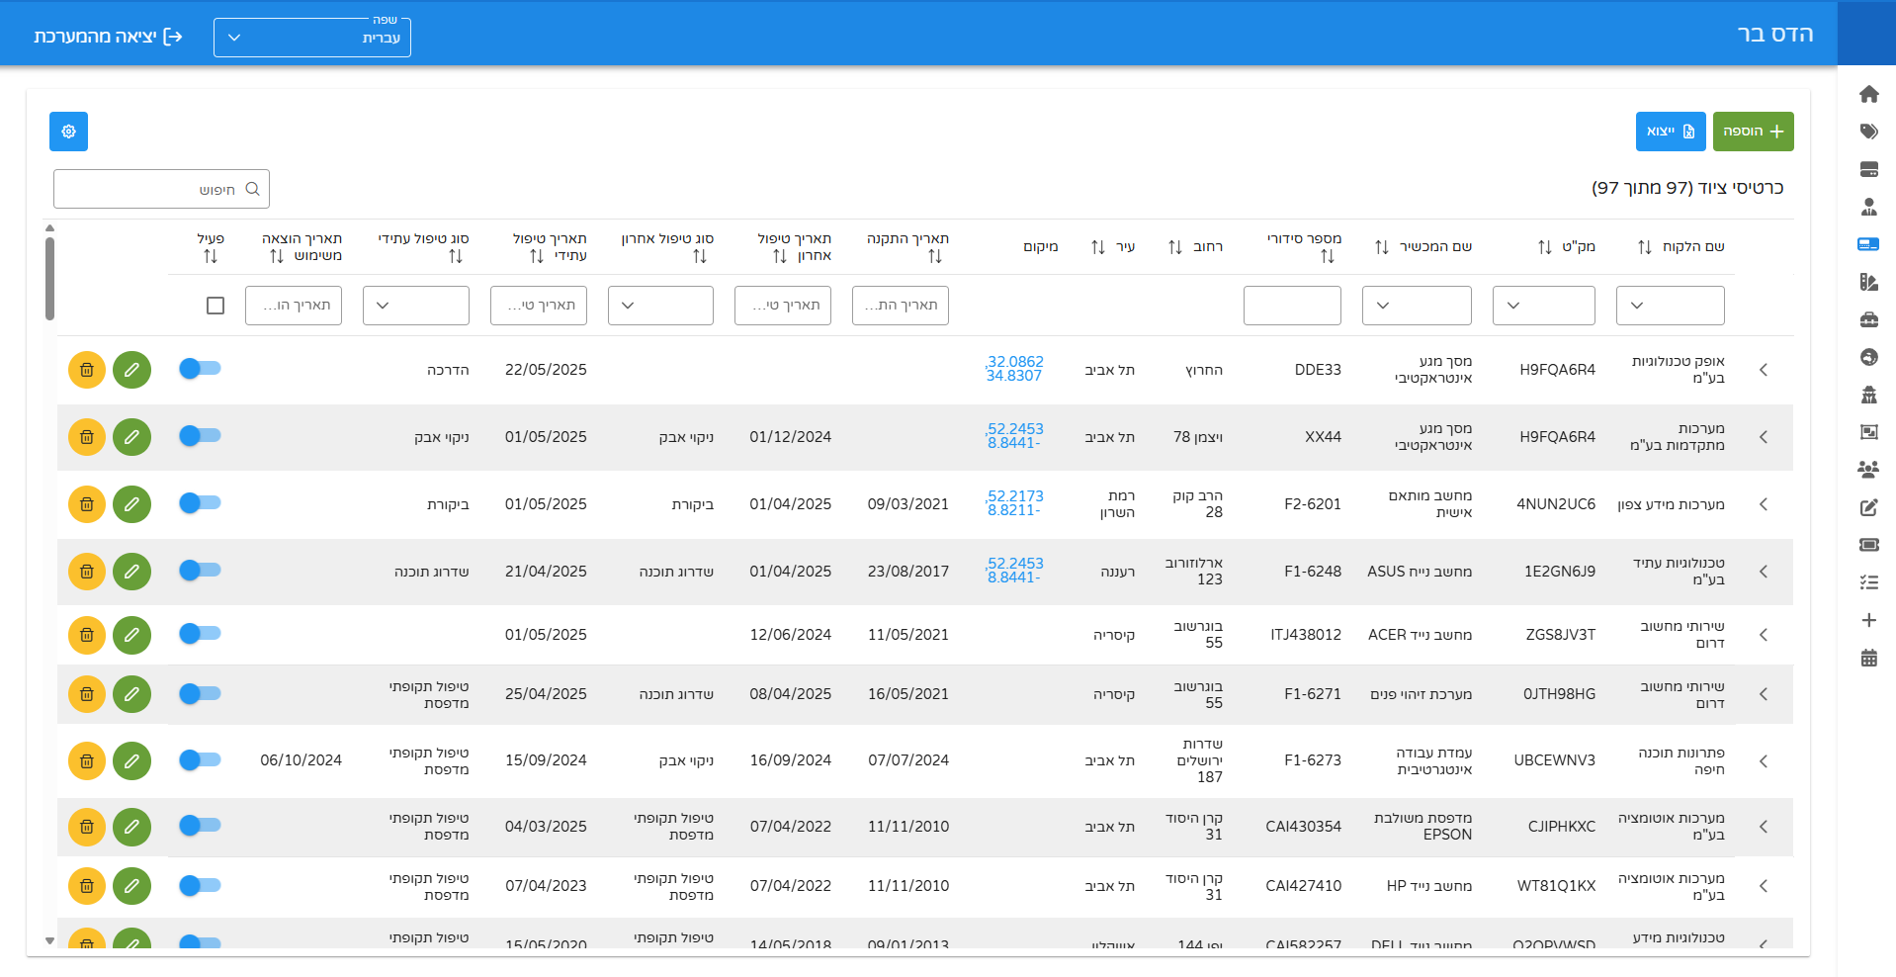Click the green הוספה add button
The height and width of the screenshot is (977, 1896).
(1754, 132)
